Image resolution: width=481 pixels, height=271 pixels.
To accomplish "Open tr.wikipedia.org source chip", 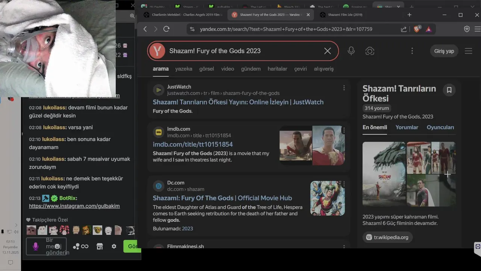I will (387, 238).
